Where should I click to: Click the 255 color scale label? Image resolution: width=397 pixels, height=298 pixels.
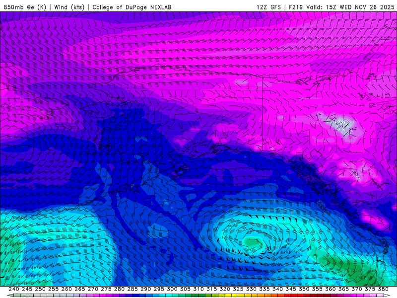tap(53, 289)
